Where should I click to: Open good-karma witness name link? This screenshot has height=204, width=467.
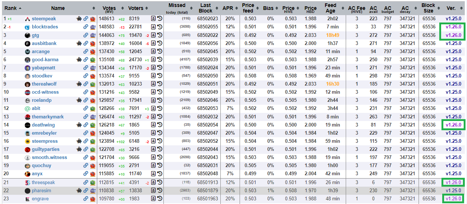45,59
